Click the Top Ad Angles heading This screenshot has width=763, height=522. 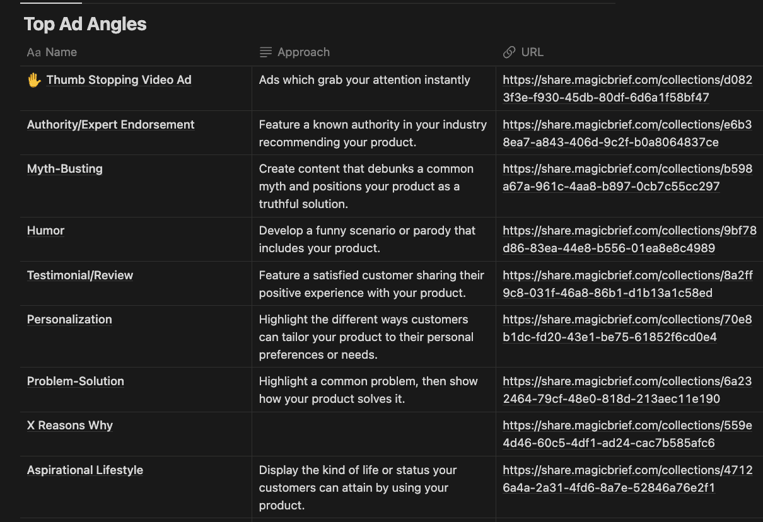click(x=85, y=25)
